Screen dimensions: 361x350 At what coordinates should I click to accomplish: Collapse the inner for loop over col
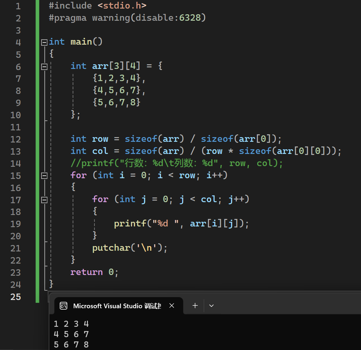[x=44, y=200]
